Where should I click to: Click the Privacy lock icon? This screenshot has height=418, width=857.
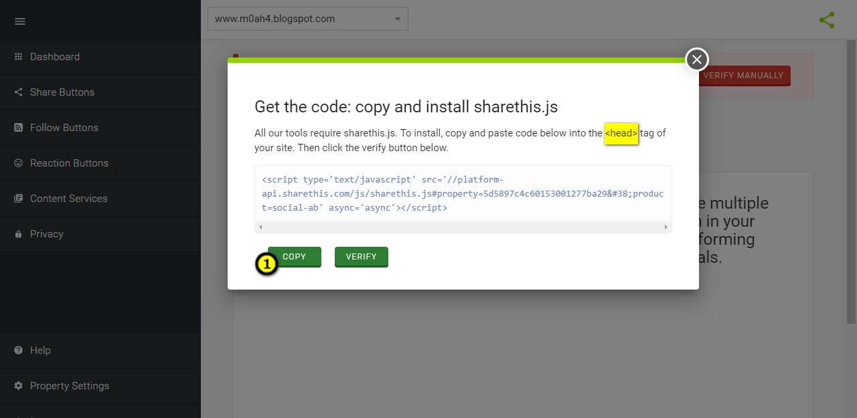click(x=18, y=234)
